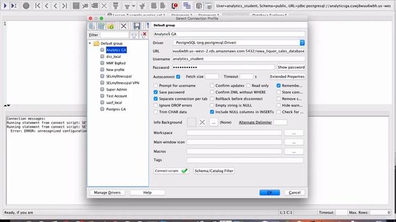Jump to first row using toolbar arrow
This screenshot has height=222, width=396.
point(37,6)
